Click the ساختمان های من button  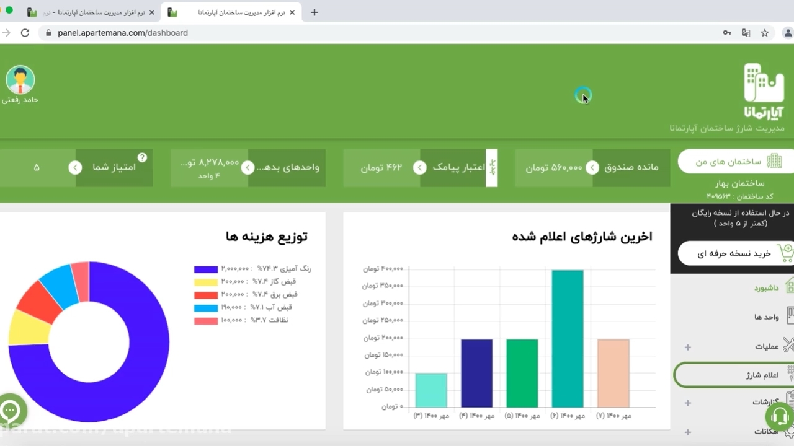tap(736, 162)
